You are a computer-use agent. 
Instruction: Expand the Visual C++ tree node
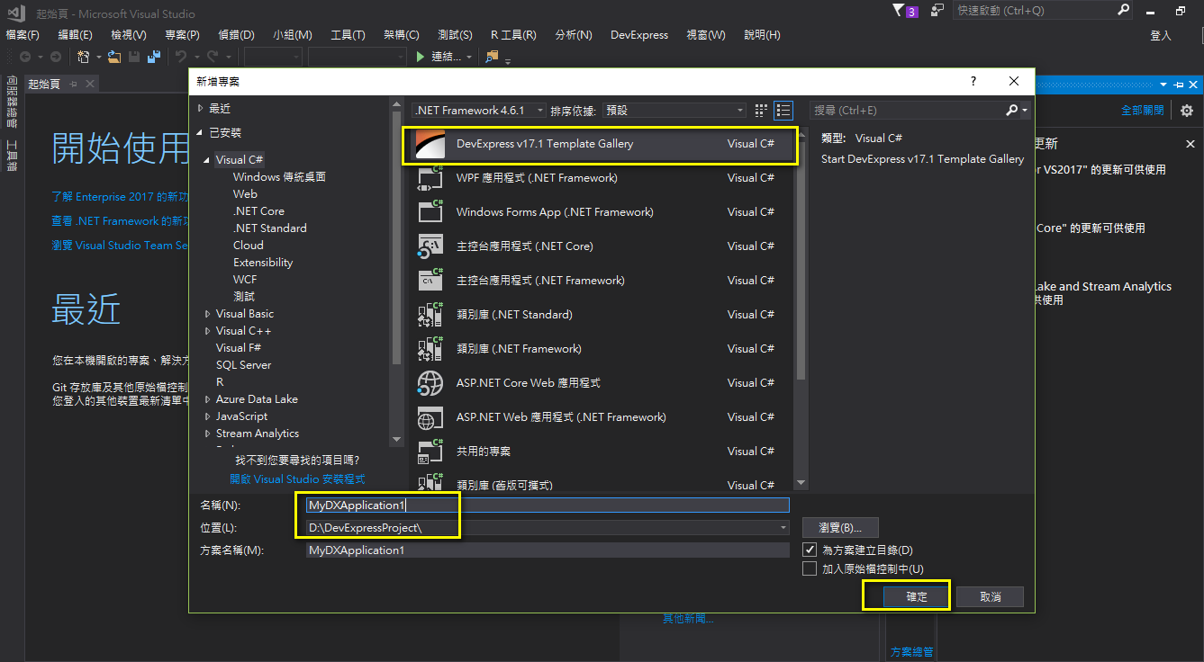(208, 331)
